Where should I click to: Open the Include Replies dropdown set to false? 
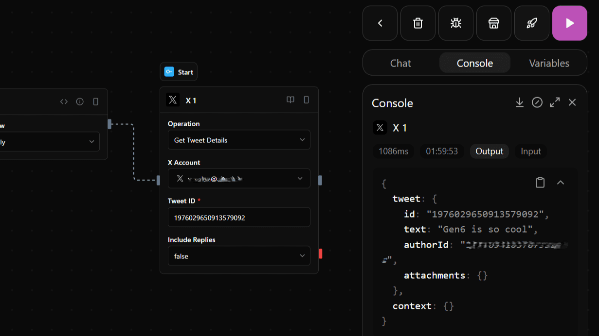[238, 256]
